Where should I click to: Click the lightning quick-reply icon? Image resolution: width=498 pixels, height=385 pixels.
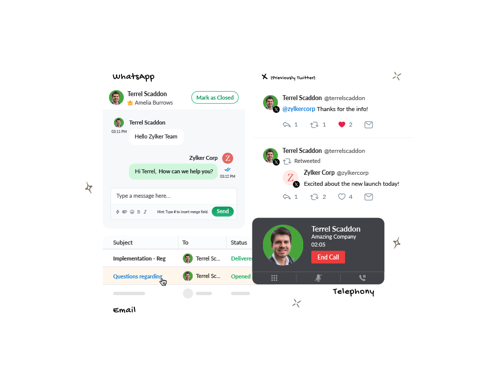tap(118, 212)
